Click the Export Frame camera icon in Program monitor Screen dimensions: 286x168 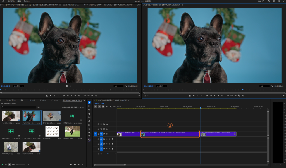point(235,96)
